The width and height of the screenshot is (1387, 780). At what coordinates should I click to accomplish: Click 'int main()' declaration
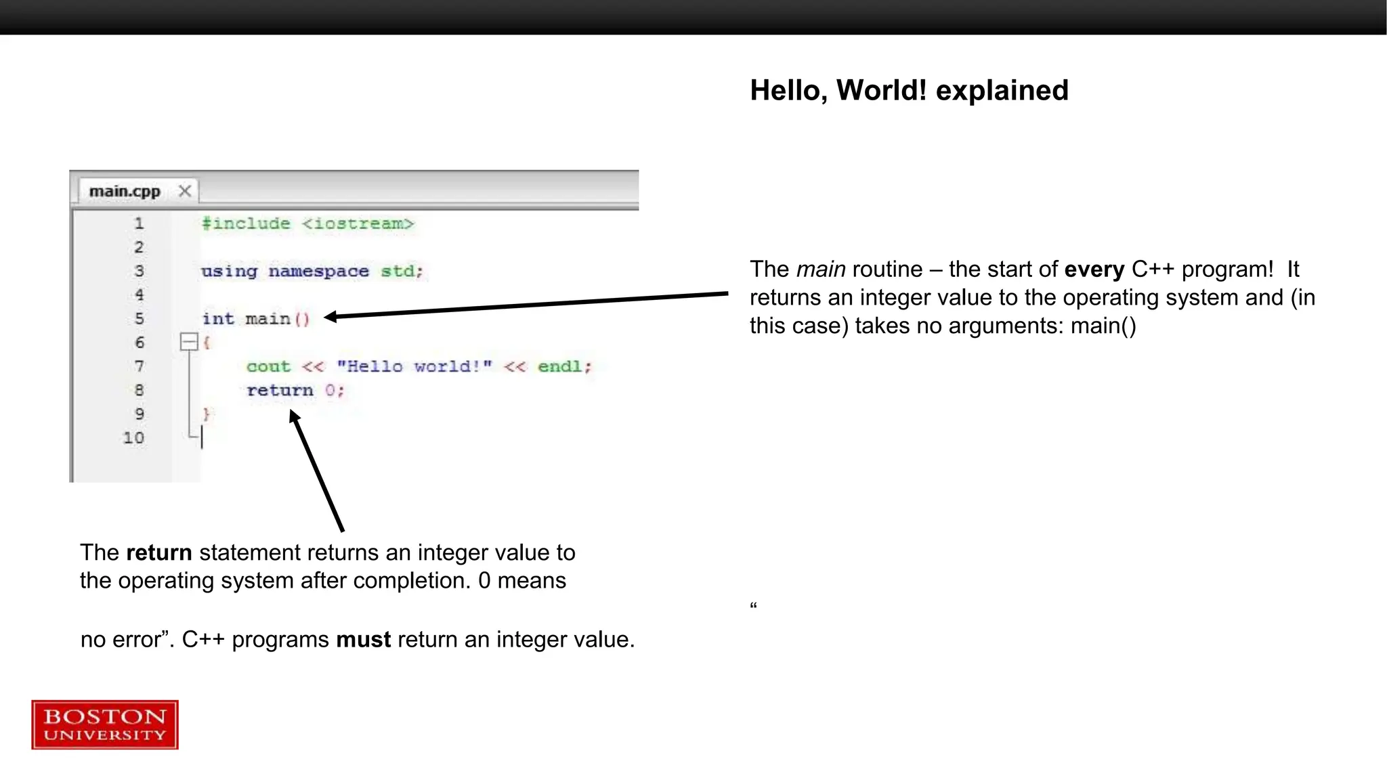point(256,318)
